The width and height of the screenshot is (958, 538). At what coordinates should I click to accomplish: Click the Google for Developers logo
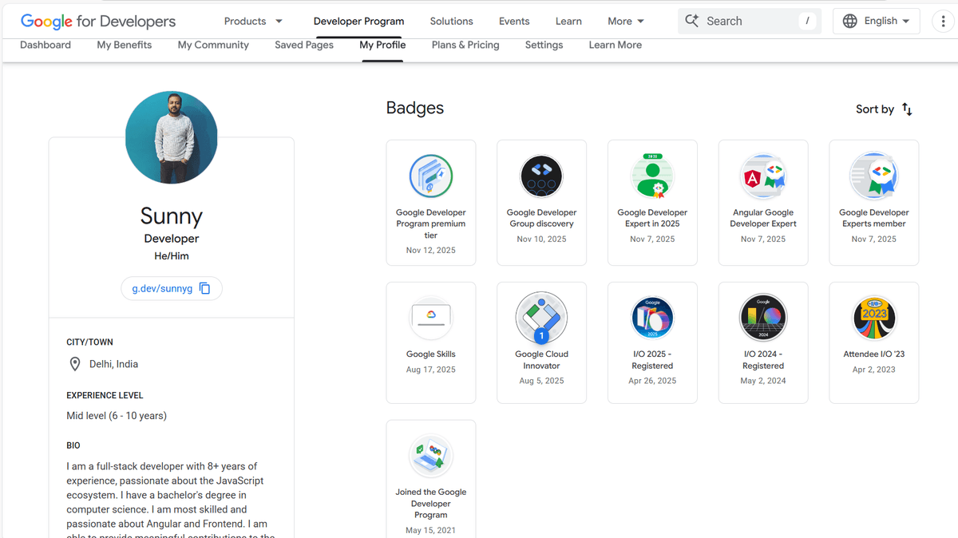(98, 22)
